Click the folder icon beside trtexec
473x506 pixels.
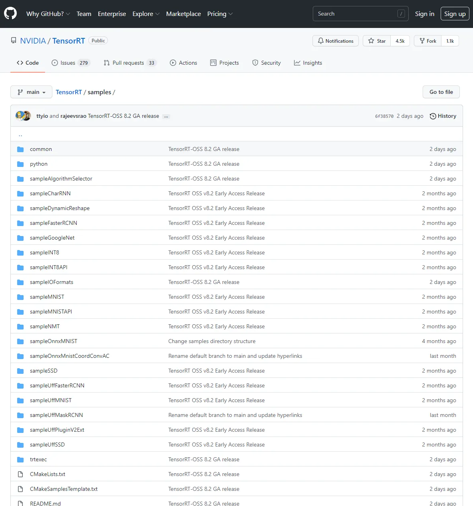click(x=20, y=460)
